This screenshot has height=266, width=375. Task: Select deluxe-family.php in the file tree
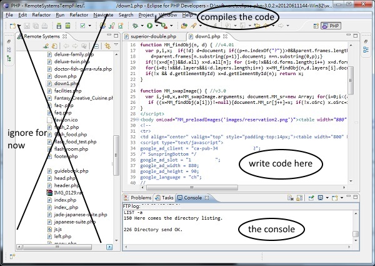(x=70, y=54)
